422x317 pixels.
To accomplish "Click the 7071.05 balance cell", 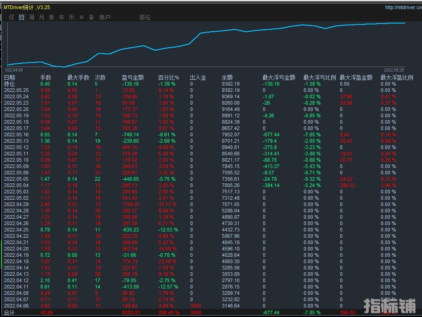I will point(231,204).
